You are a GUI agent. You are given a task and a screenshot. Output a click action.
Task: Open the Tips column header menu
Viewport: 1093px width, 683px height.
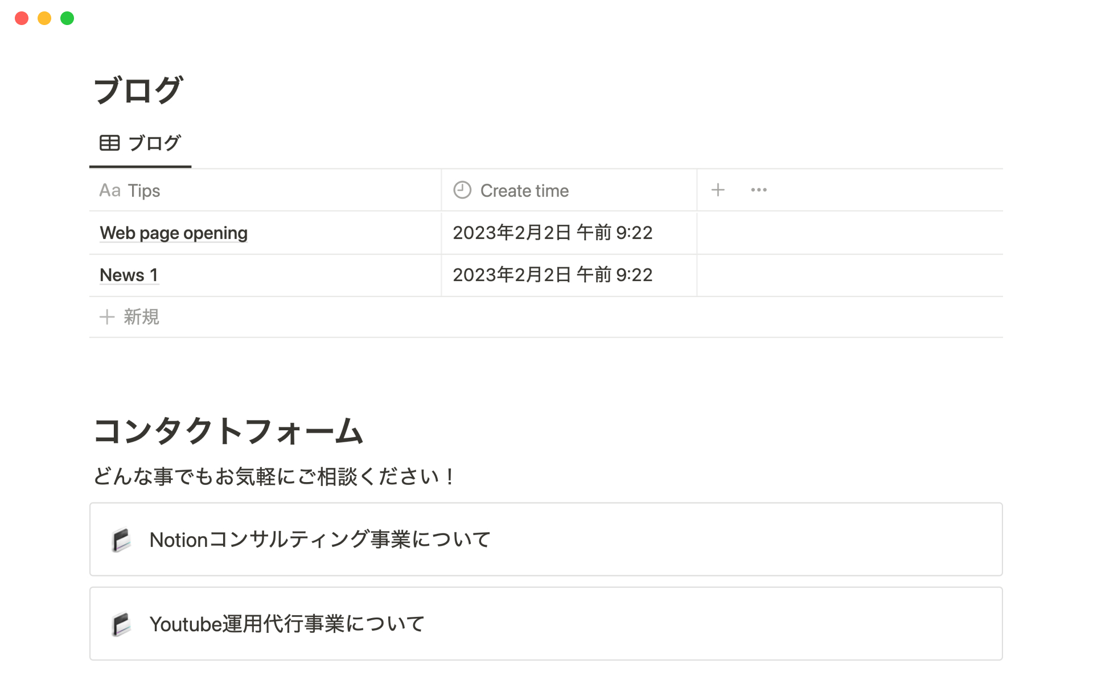[x=144, y=191]
